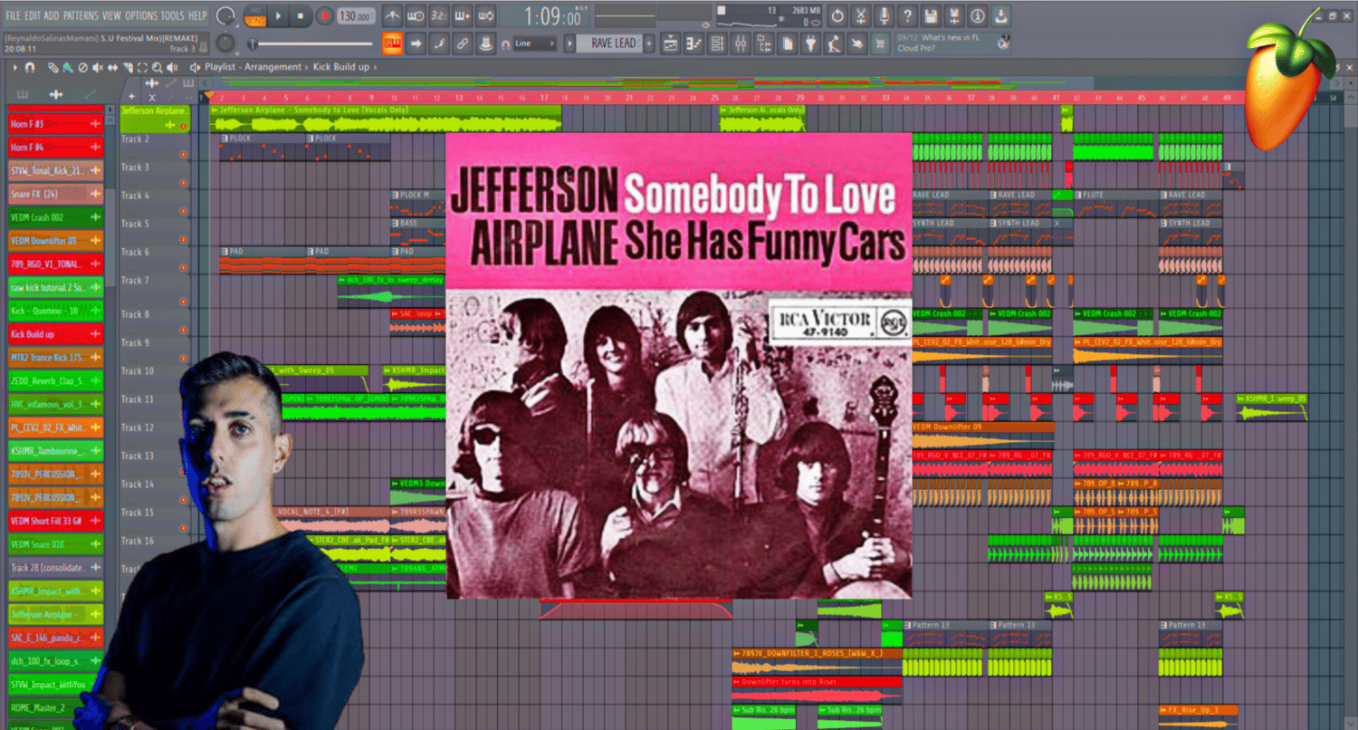Open the plugin database plug icon
This screenshot has width=1358, height=730.
click(x=810, y=43)
